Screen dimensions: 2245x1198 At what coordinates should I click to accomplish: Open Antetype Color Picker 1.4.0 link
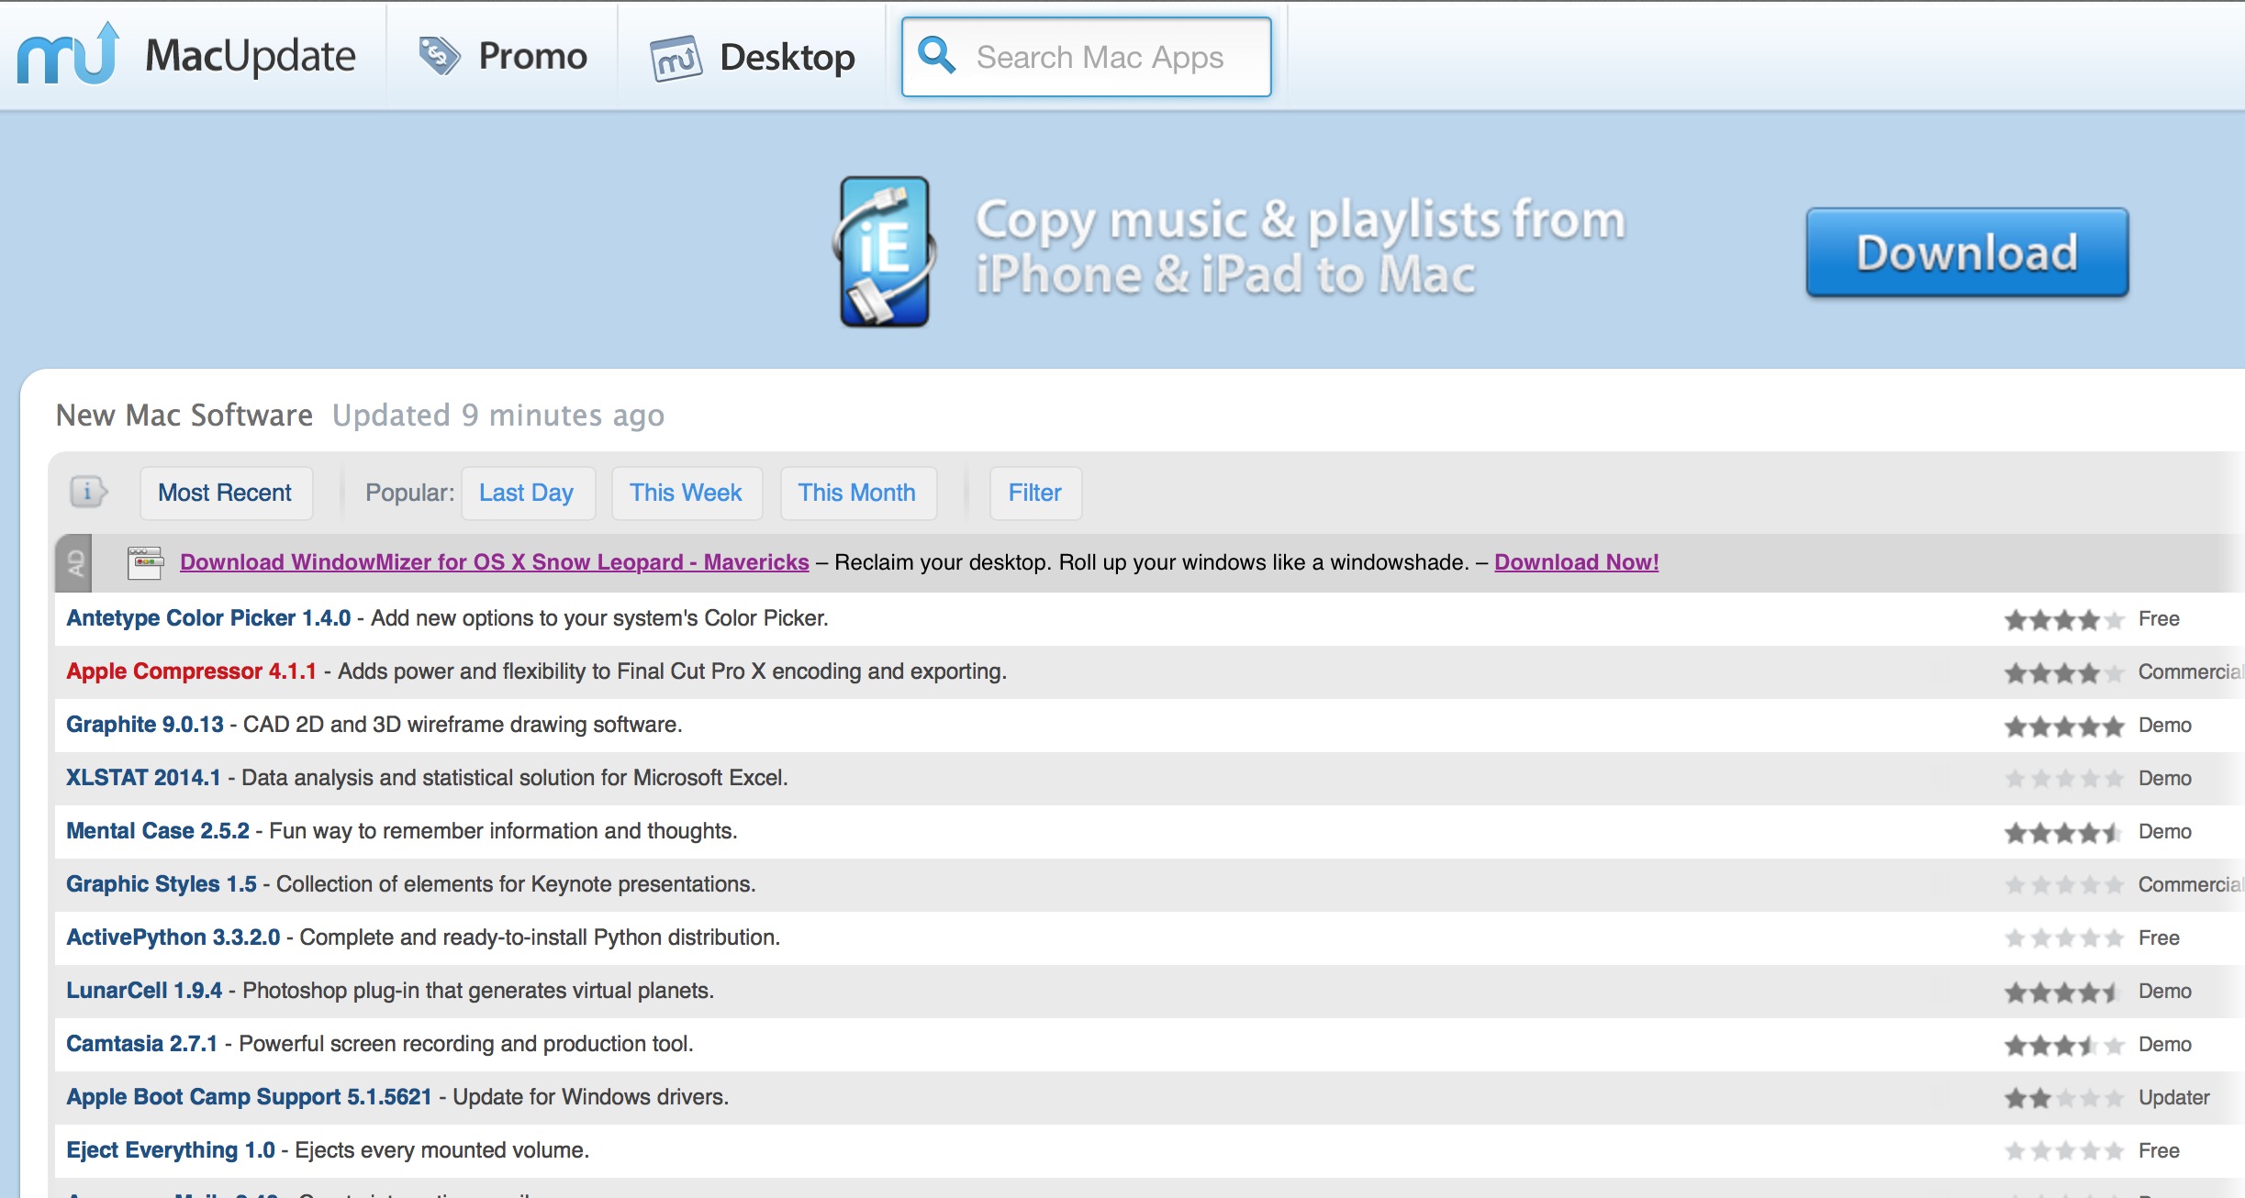pyautogui.click(x=208, y=618)
